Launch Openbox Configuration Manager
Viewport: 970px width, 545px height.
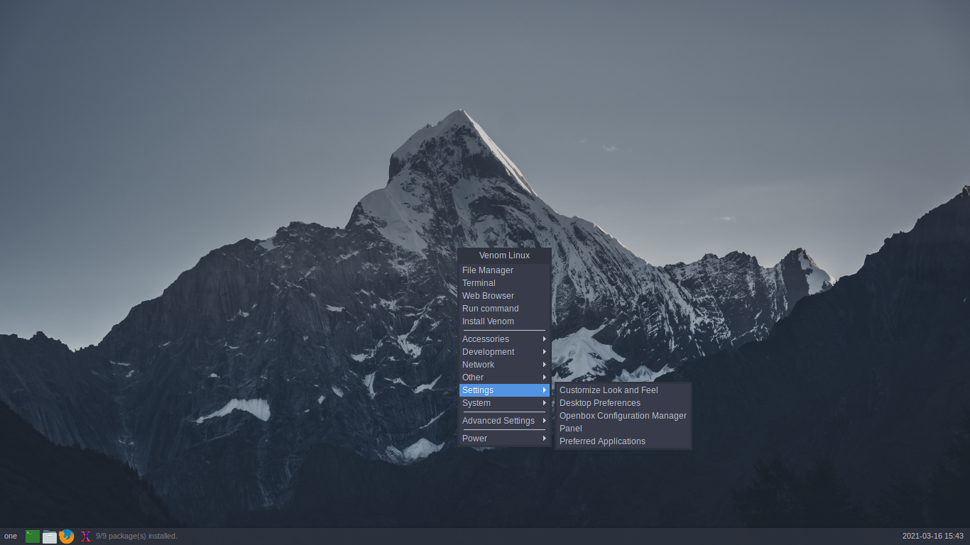(623, 416)
